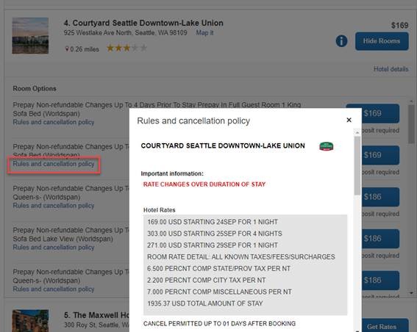417x332 pixels.
Task: Open the hotel info icon for Courtyard Seattle
Action: tap(341, 41)
